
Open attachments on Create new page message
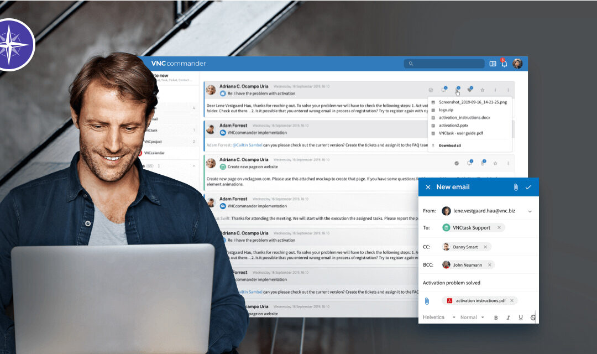tap(483, 163)
